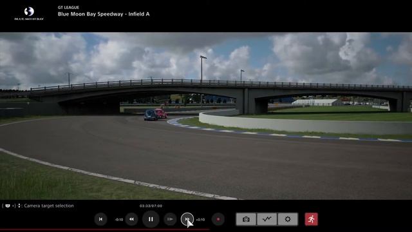This screenshot has height=232, width=412.
Task: Toggle slow-motion playback
Action: (x=170, y=219)
